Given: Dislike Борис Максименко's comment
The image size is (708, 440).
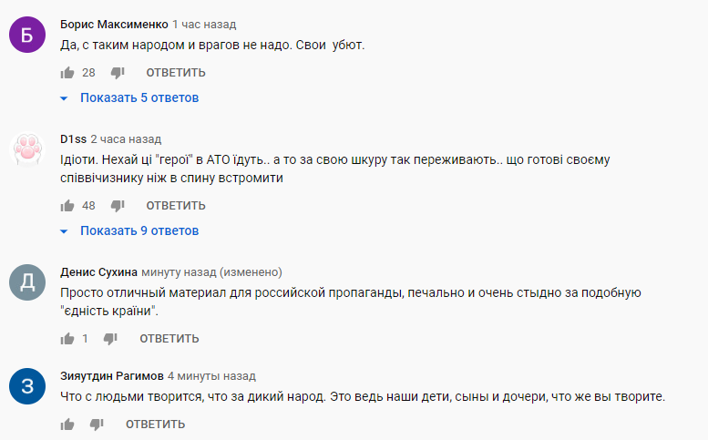Looking at the screenshot, I should (x=117, y=73).
